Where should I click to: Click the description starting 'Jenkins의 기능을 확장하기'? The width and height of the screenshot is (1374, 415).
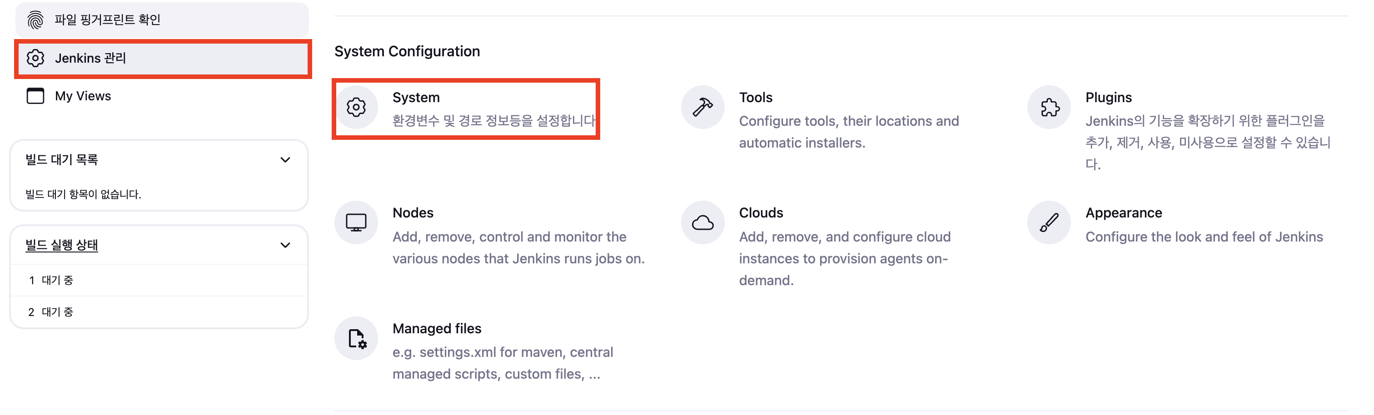(x=1208, y=142)
